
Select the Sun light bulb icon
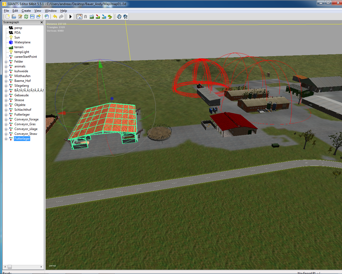point(11,37)
